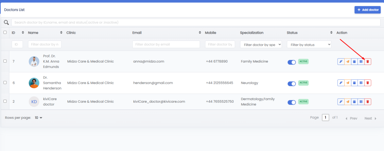Click the mobile number +44 7655525750
Image resolution: width=384 pixels, height=151 pixels.
click(x=220, y=101)
